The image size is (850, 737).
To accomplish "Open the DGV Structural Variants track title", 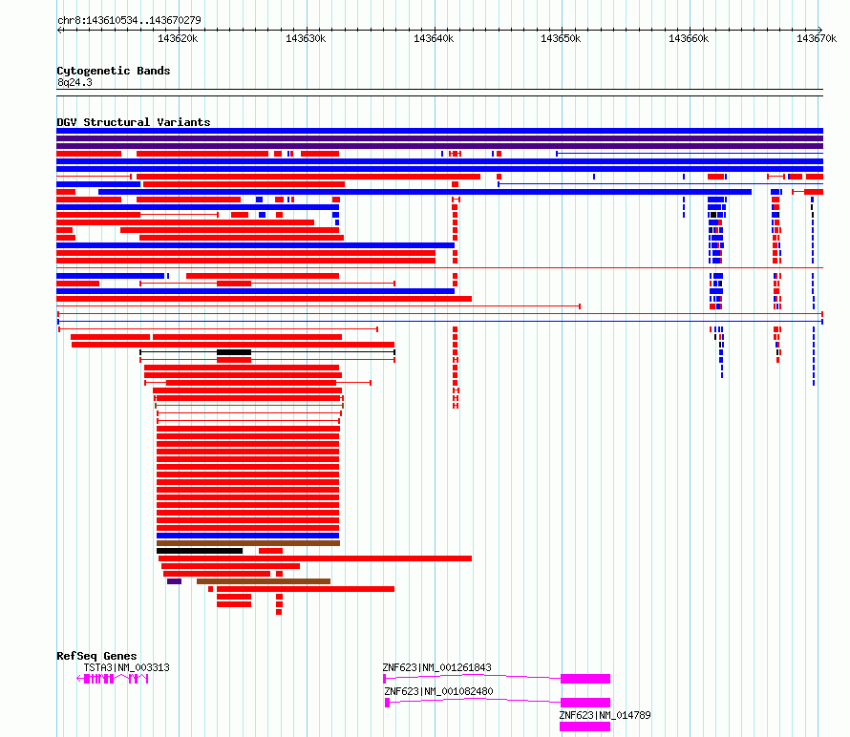I will (x=134, y=122).
